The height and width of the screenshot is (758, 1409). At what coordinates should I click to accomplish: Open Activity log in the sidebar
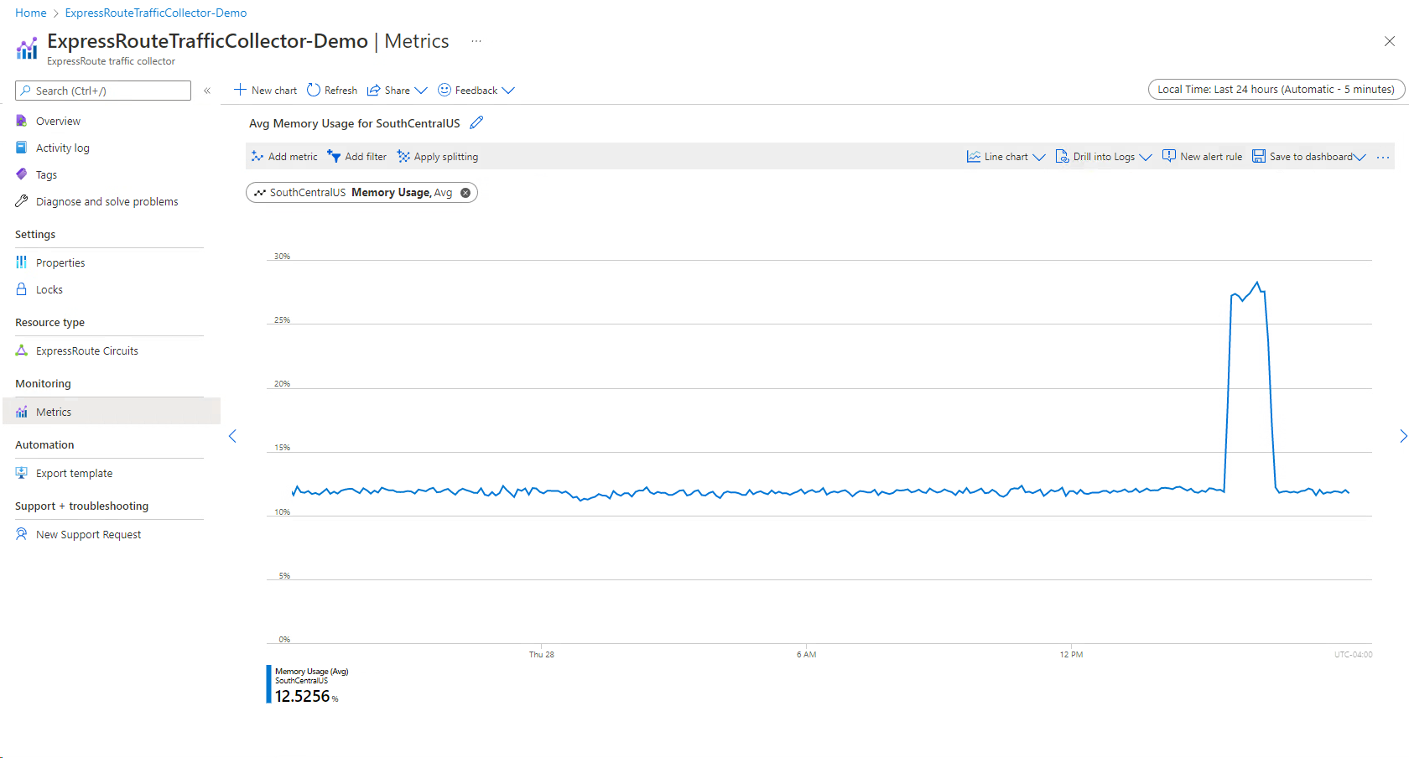(x=62, y=148)
